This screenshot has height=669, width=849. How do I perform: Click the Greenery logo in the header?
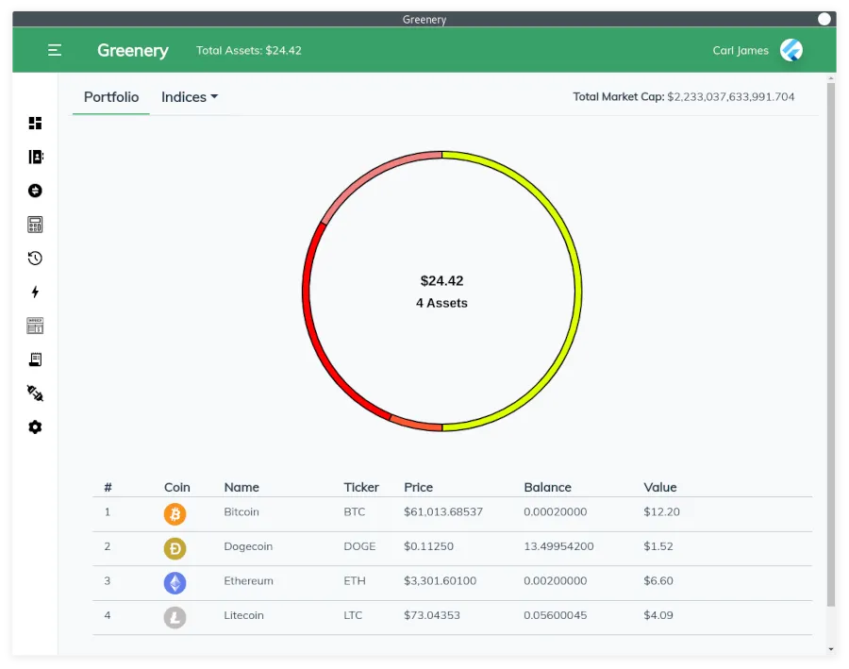pyautogui.click(x=133, y=50)
